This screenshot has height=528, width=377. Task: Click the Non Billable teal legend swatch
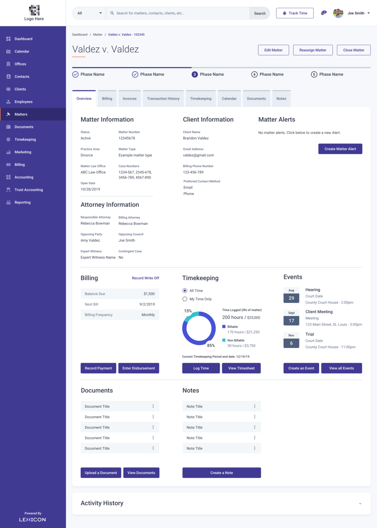coord(224,340)
